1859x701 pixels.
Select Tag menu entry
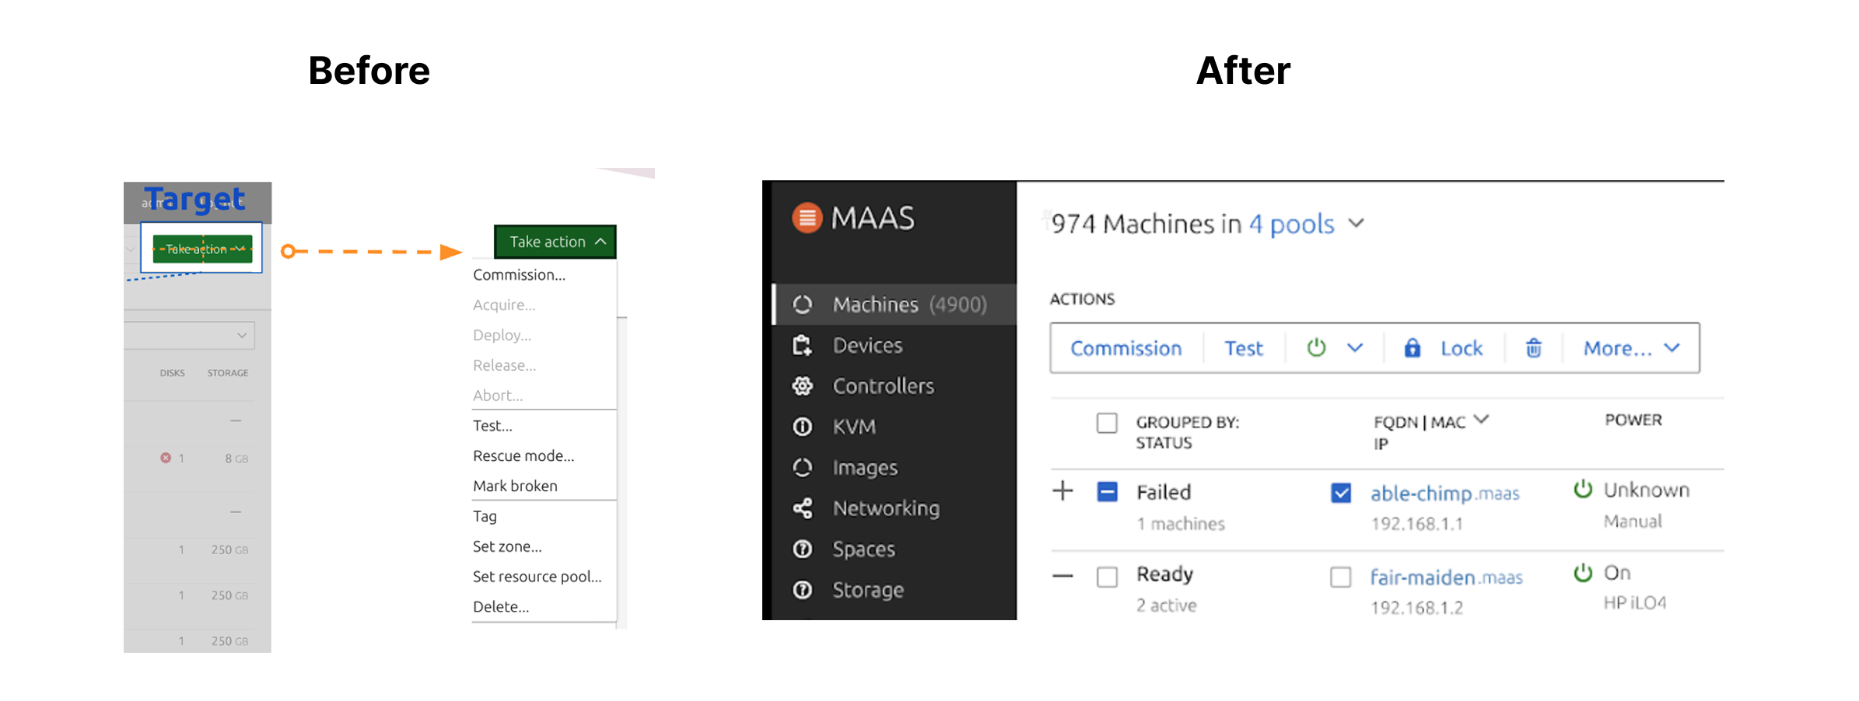(485, 517)
